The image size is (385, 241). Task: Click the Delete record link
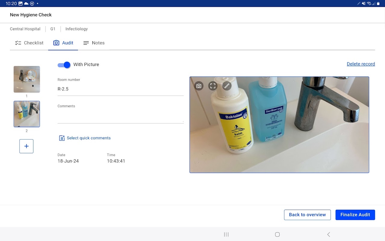pyautogui.click(x=361, y=64)
